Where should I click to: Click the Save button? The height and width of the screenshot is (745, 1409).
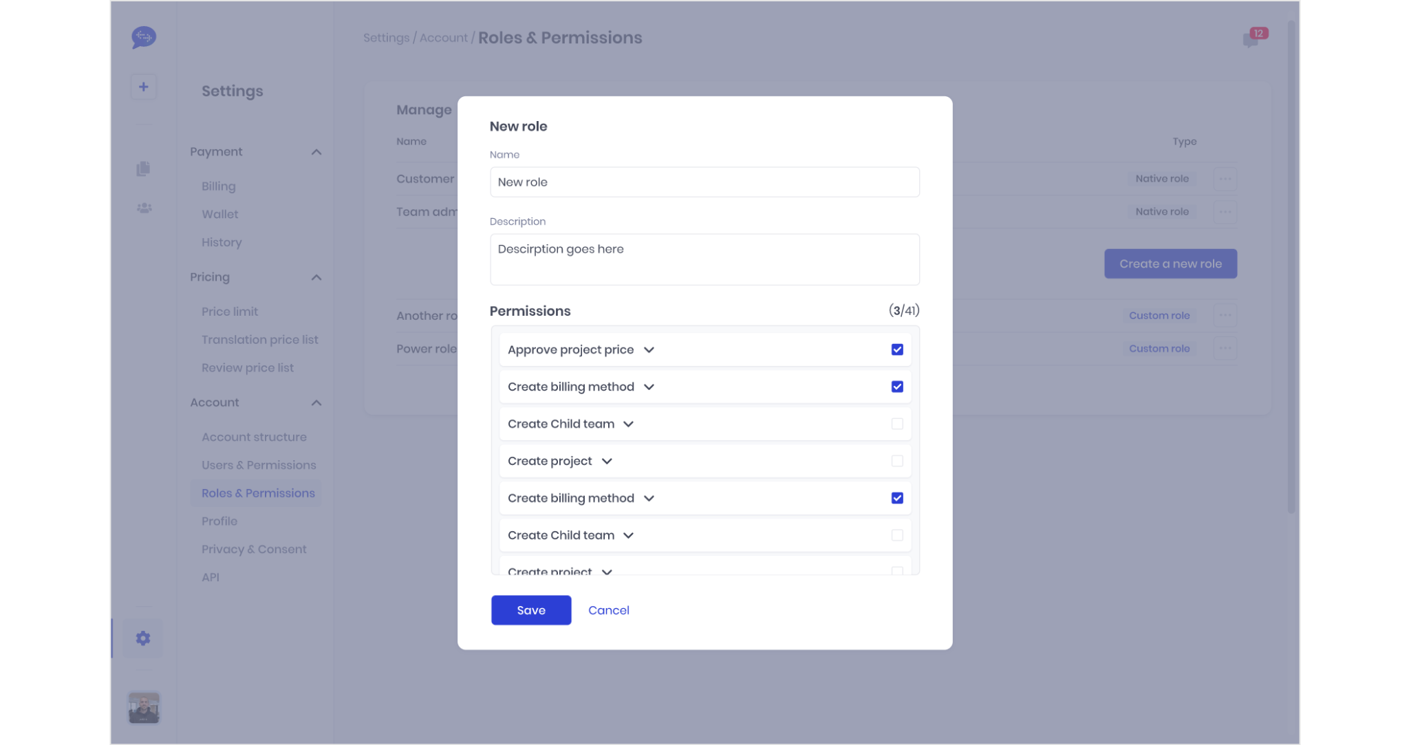coord(531,610)
